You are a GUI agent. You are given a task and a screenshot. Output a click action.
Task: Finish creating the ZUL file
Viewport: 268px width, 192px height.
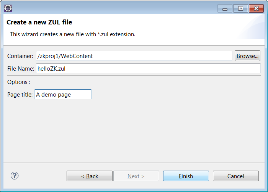pos(186,176)
